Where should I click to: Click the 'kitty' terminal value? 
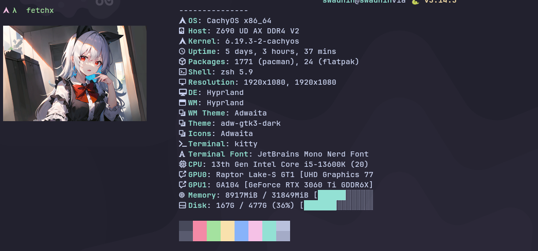coord(246,144)
